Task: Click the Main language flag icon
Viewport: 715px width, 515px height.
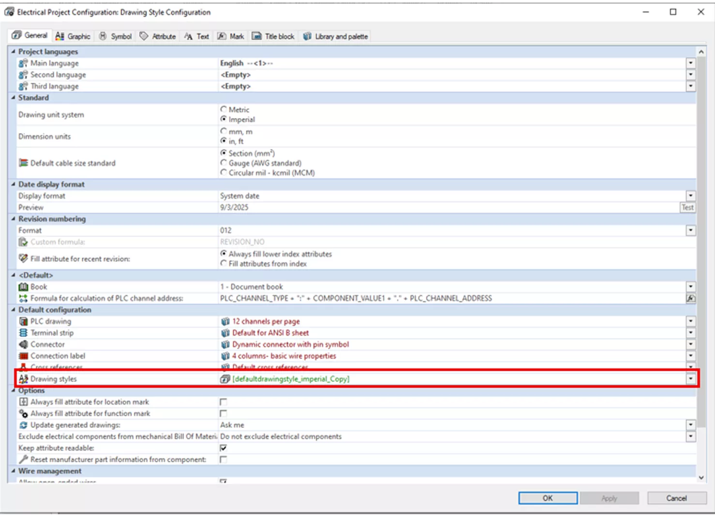Action: (x=23, y=63)
